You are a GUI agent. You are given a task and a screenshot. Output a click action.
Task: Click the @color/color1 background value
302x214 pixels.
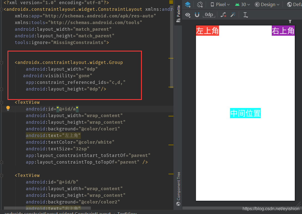tap(99, 129)
